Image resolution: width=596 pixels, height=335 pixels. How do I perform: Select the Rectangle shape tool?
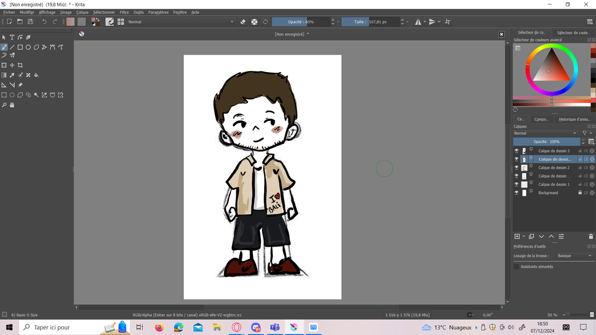pos(20,47)
